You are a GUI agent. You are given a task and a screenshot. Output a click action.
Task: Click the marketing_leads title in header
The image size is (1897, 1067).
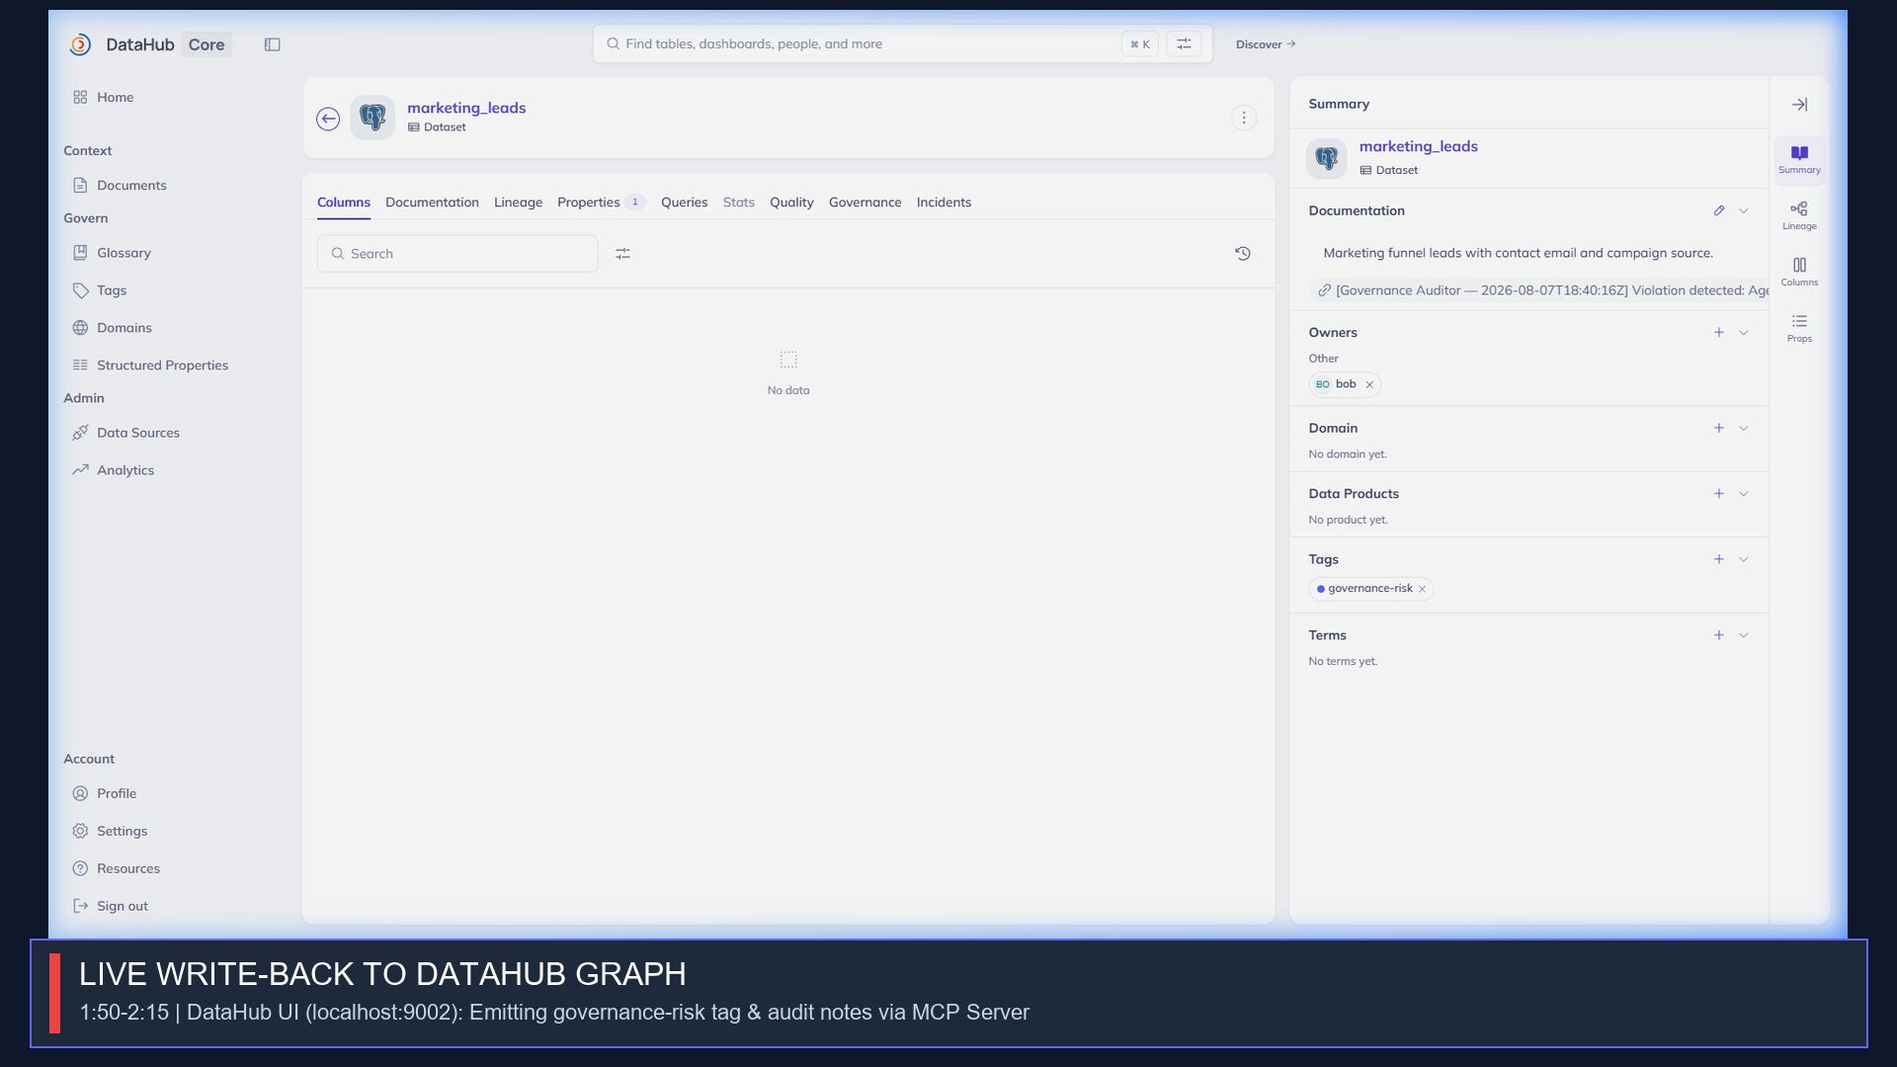(x=466, y=108)
